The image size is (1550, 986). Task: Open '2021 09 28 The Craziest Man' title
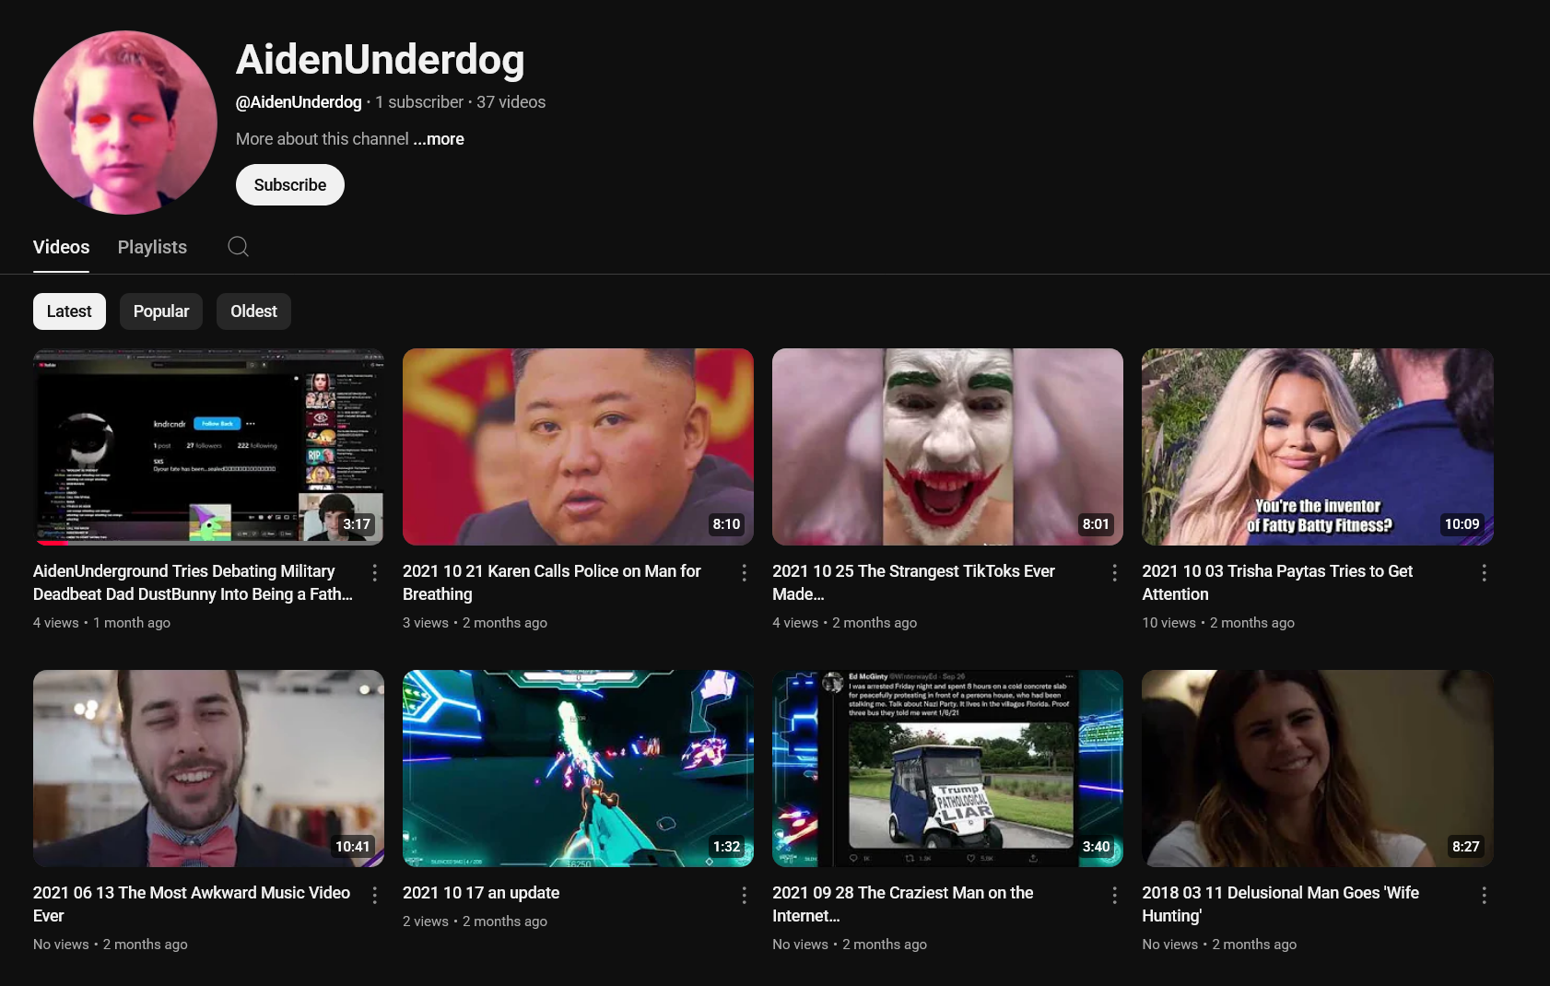(903, 904)
